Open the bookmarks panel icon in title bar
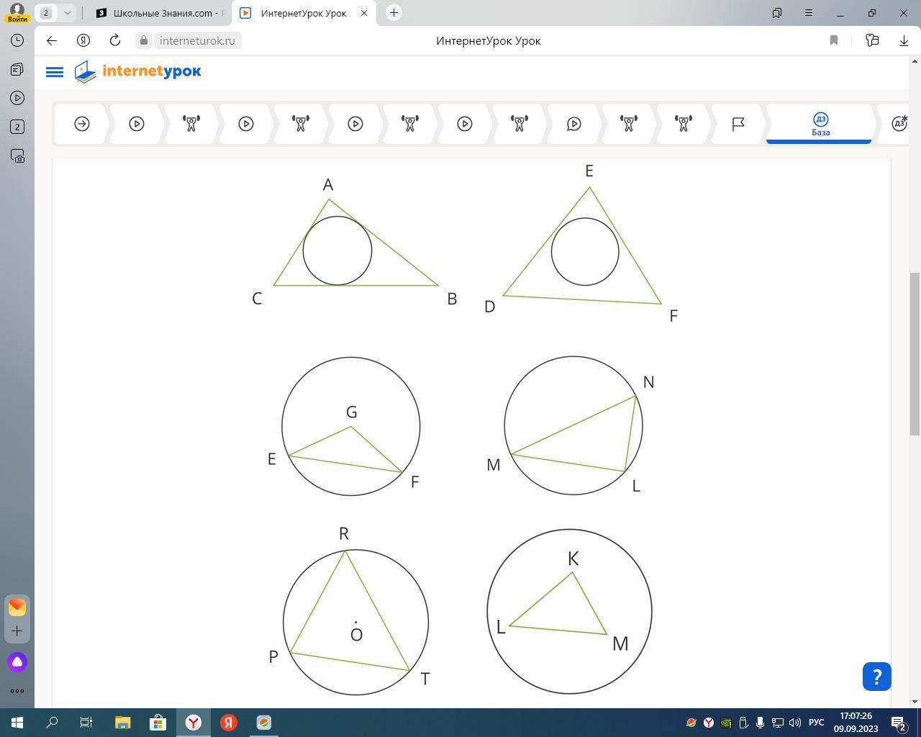This screenshot has height=737, width=921. 777,13
